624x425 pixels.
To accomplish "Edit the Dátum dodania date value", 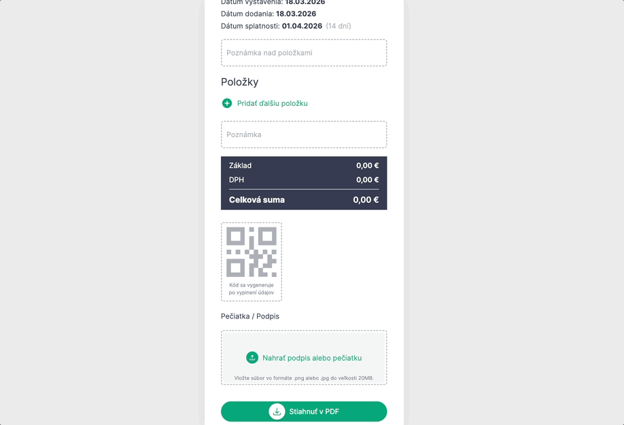I will pos(296,14).
